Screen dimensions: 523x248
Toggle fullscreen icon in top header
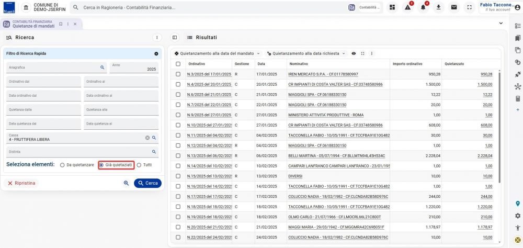[x=469, y=7]
